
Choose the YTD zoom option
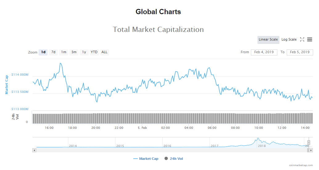click(x=94, y=52)
